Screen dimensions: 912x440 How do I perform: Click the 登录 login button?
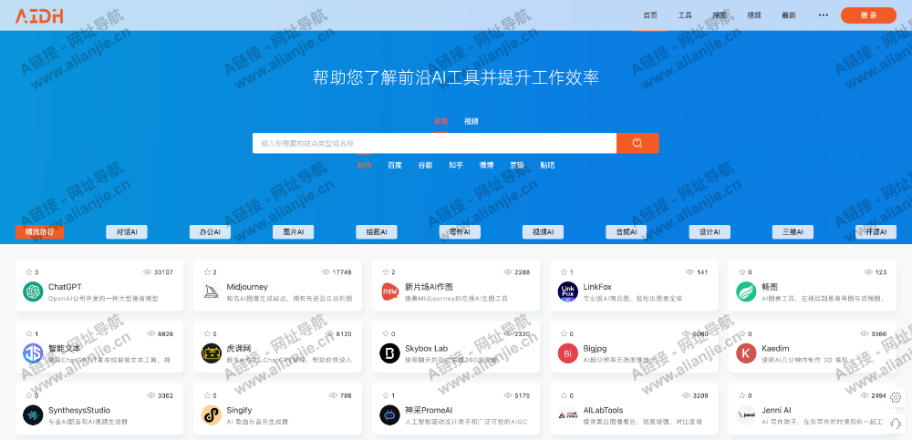[868, 15]
